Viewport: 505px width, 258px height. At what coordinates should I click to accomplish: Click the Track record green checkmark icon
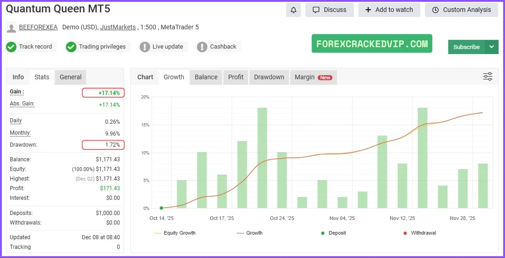click(11, 47)
